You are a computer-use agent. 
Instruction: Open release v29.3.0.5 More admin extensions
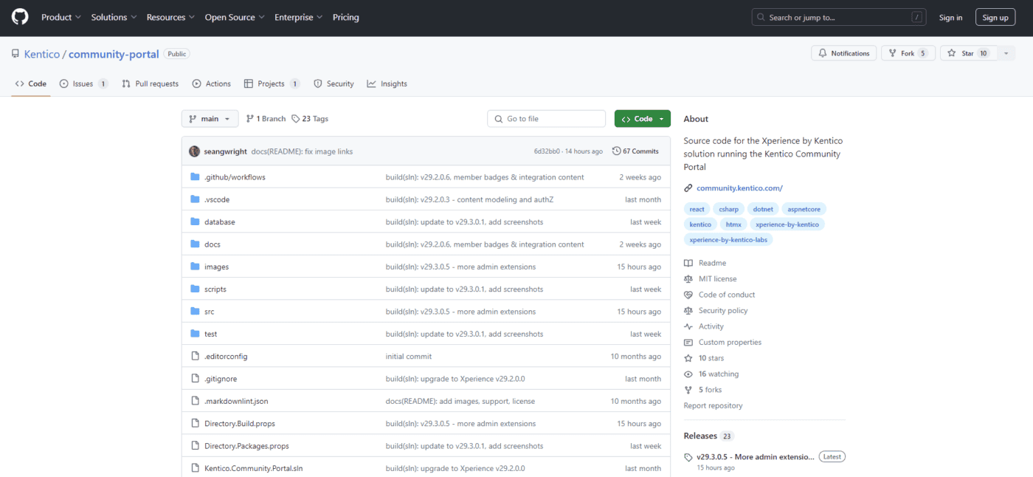(755, 457)
